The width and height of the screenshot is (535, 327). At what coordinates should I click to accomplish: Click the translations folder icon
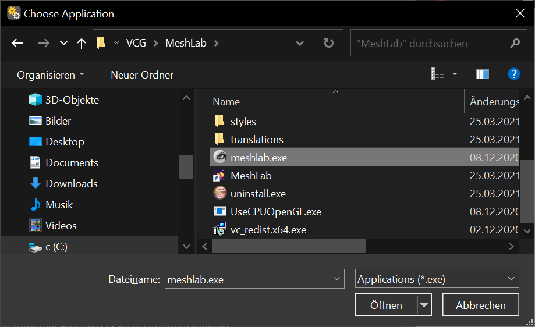pyautogui.click(x=219, y=139)
